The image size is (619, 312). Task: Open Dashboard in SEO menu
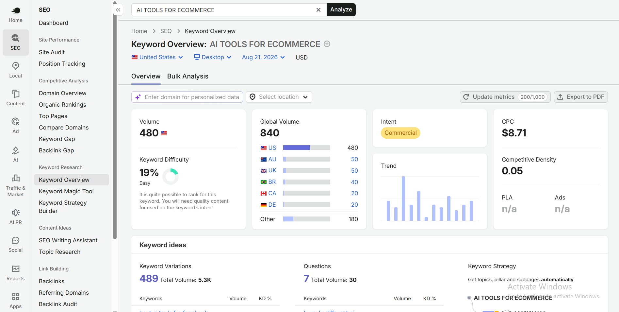coord(54,23)
